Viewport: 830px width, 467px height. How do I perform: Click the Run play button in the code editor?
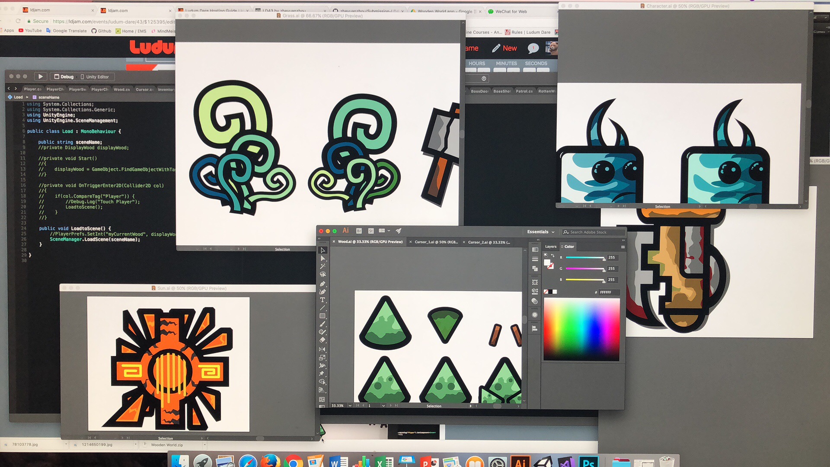(40, 77)
